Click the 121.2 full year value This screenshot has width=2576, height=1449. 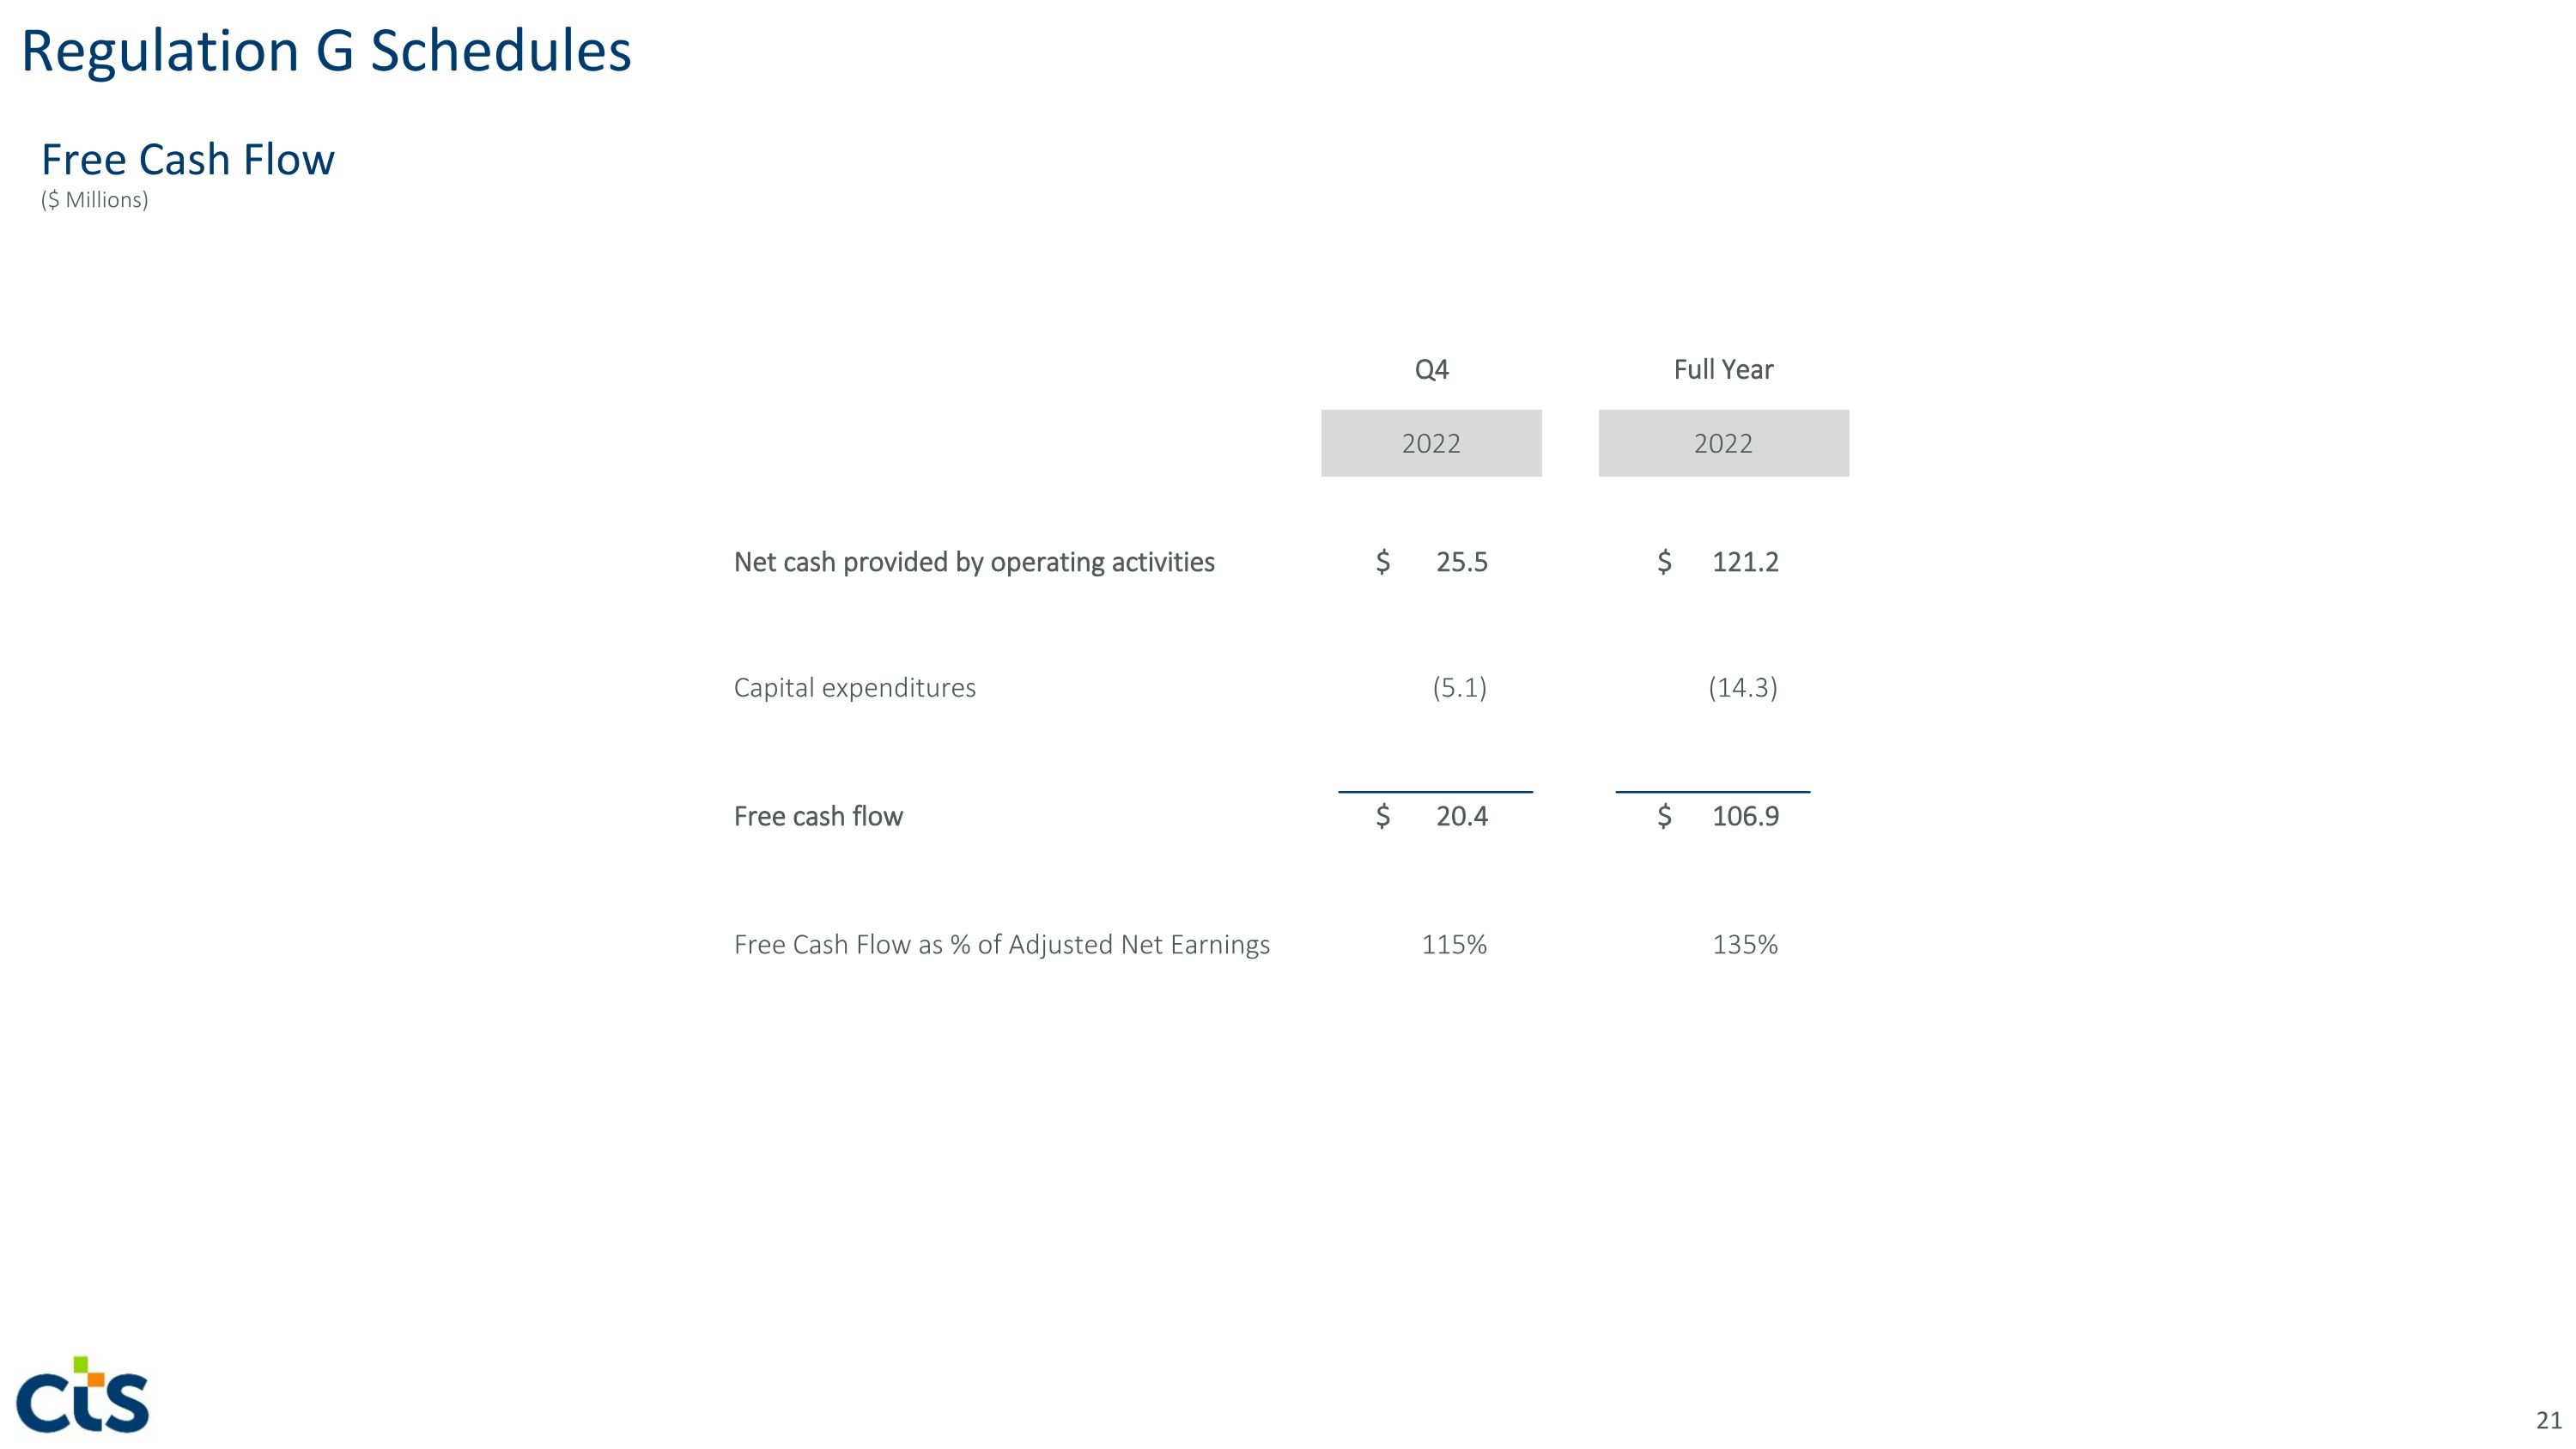(x=1745, y=562)
